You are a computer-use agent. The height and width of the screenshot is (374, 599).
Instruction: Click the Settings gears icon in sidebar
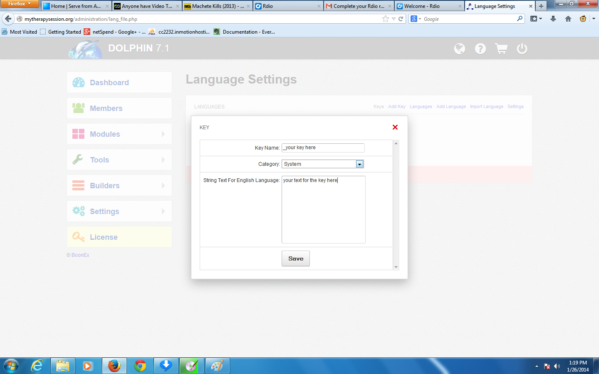(78, 211)
